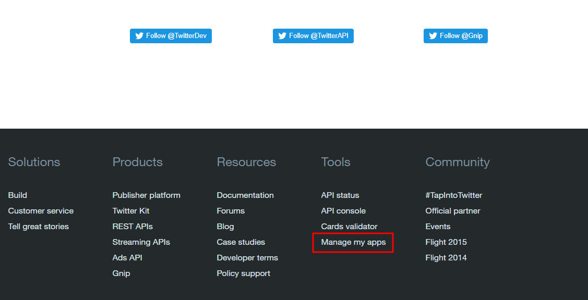Click the Follow @TwitterAPI button

[313, 36]
